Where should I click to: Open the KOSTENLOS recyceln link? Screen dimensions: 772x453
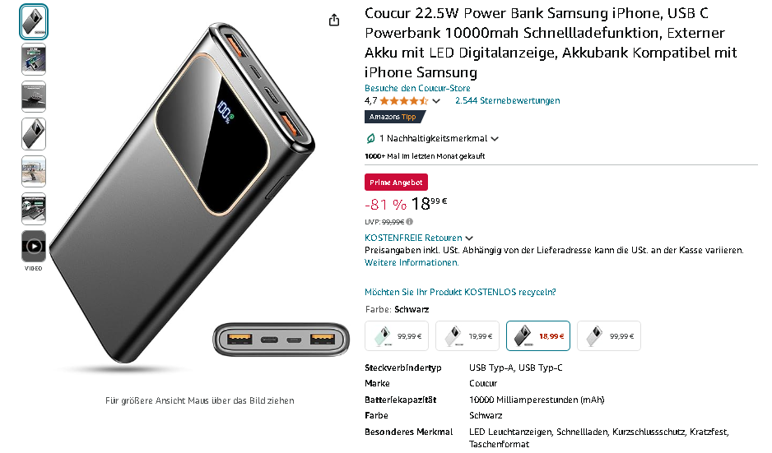tap(460, 292)
